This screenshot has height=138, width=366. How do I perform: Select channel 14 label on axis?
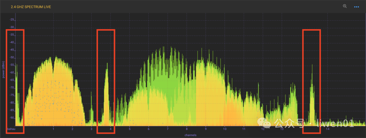327,129
